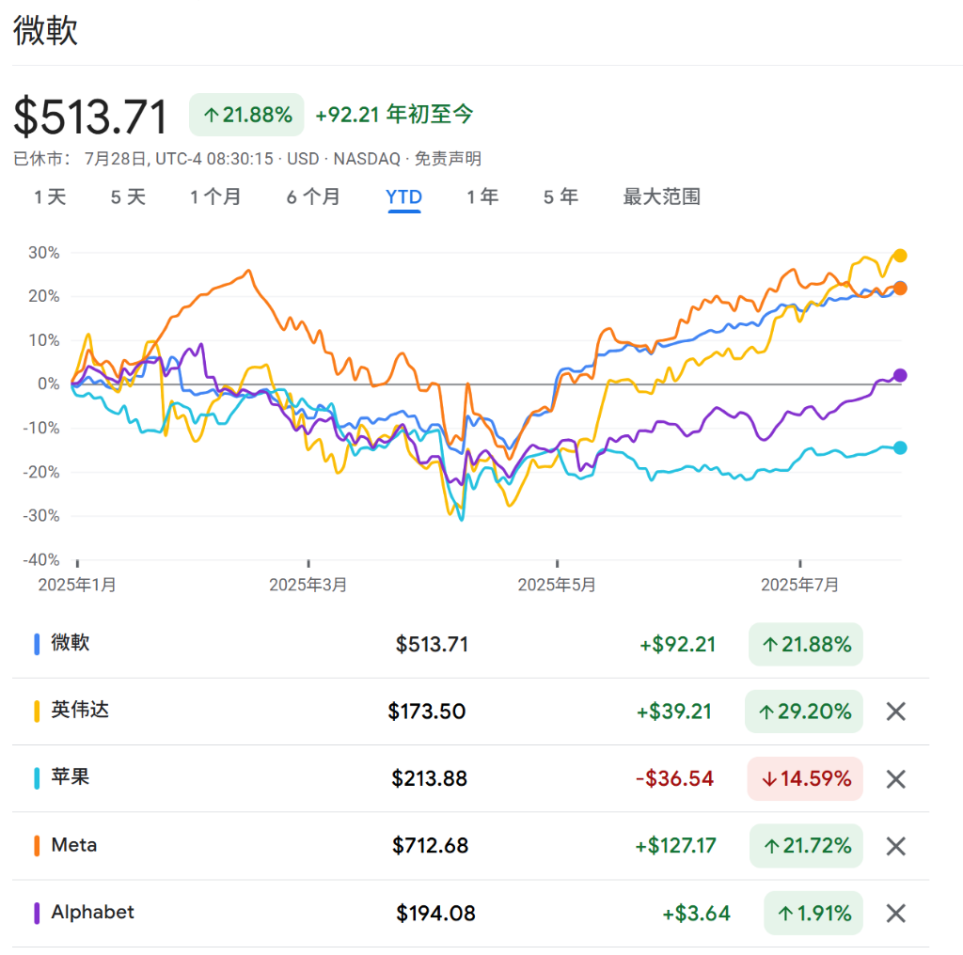Click the 微軟 row name in the list
Viewport: 963px width, 955px height.
tap(70, 643)
